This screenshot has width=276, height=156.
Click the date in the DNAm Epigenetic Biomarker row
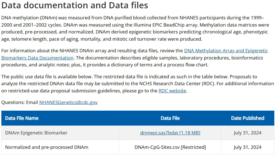point(247,133)
